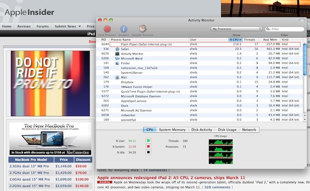This screenshot has height=191, width=310.
Task: Open the Inspect info icon
Action: [x=124, y=29]
